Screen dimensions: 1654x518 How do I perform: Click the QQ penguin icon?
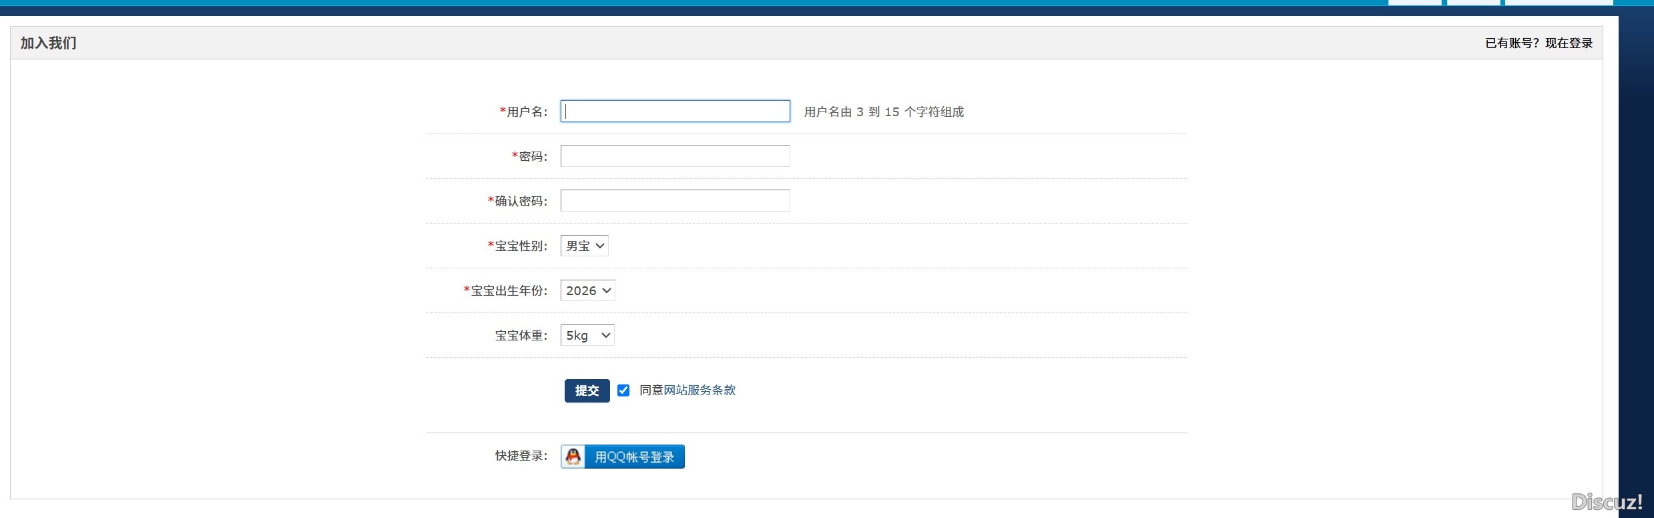pos(573,457)
